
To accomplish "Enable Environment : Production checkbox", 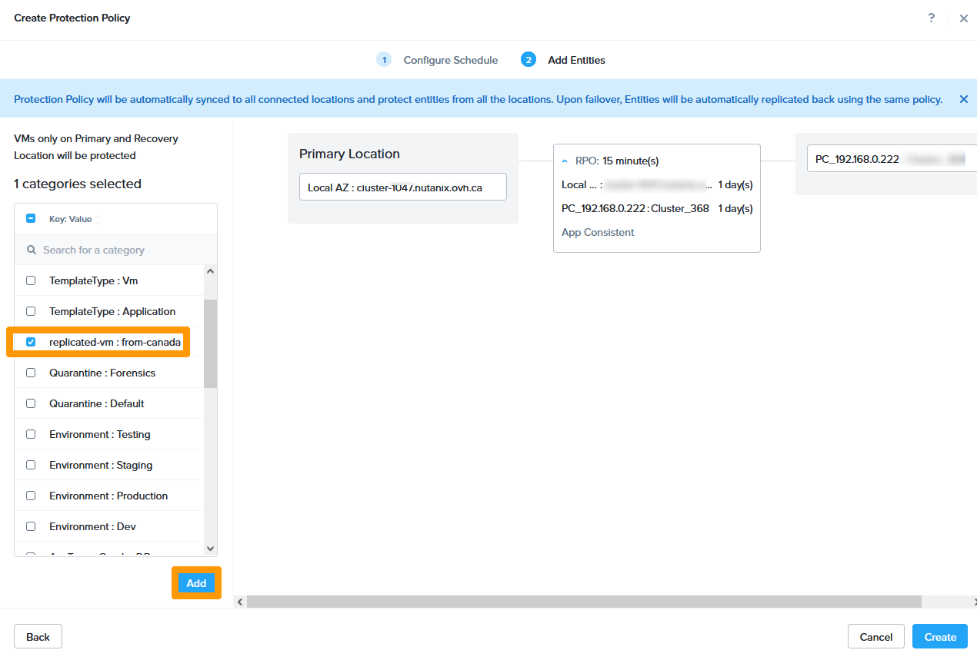I will click(x=31, y=496).
